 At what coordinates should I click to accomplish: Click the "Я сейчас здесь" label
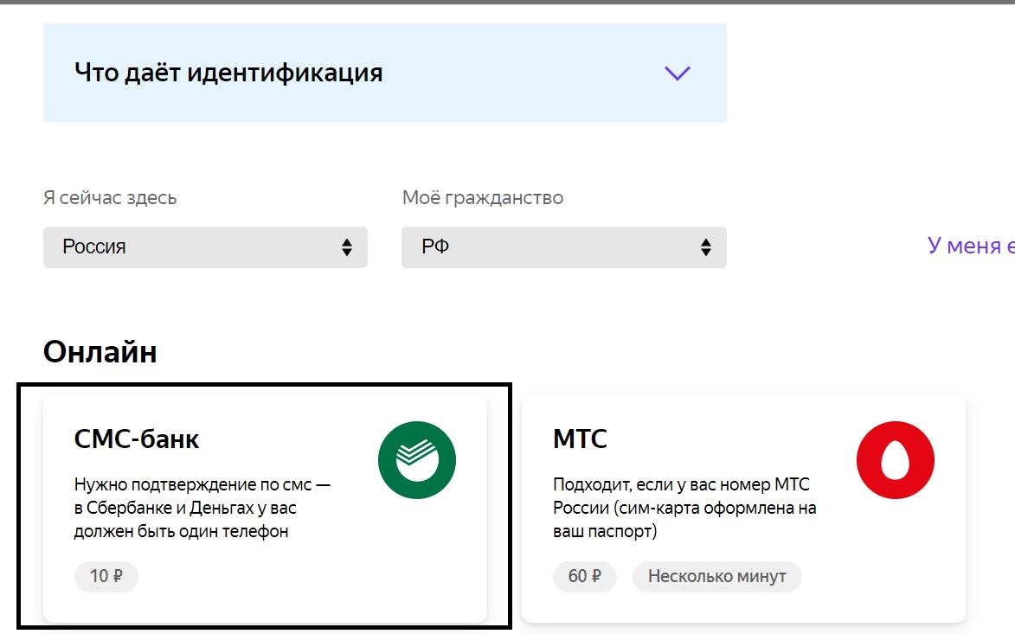click(110, 198)
